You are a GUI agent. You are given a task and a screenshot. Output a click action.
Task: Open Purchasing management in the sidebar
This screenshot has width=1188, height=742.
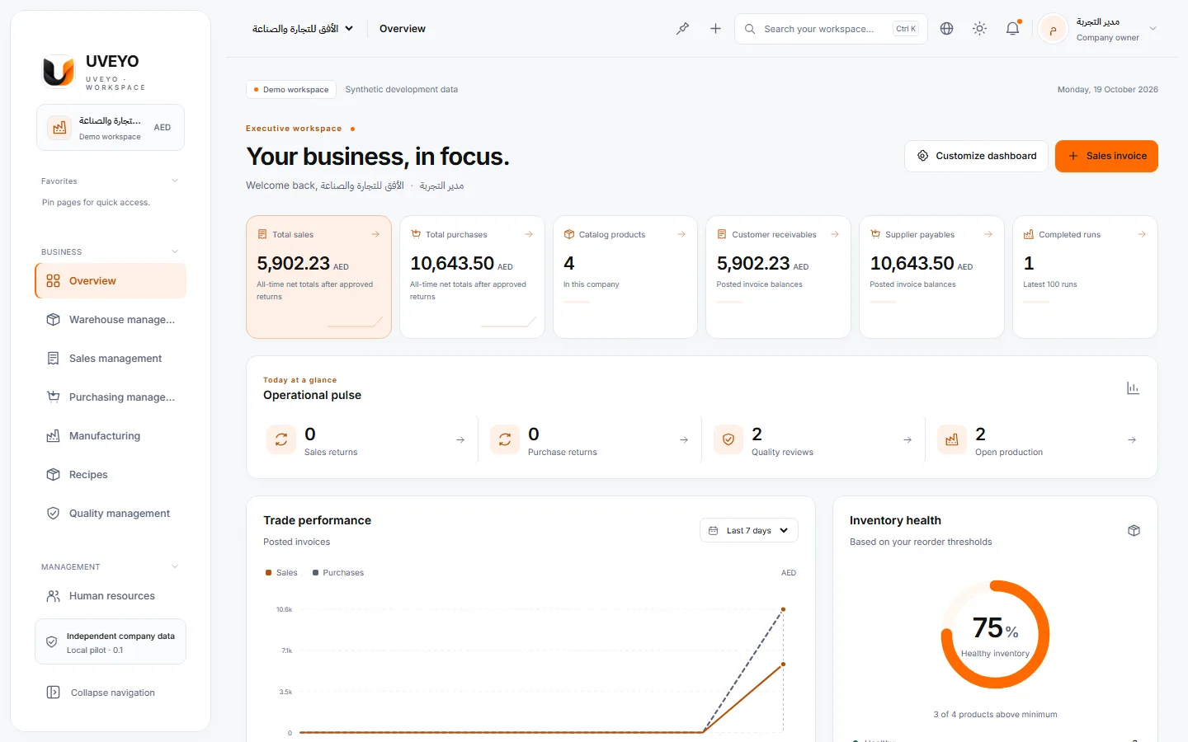tap(111, 397)
